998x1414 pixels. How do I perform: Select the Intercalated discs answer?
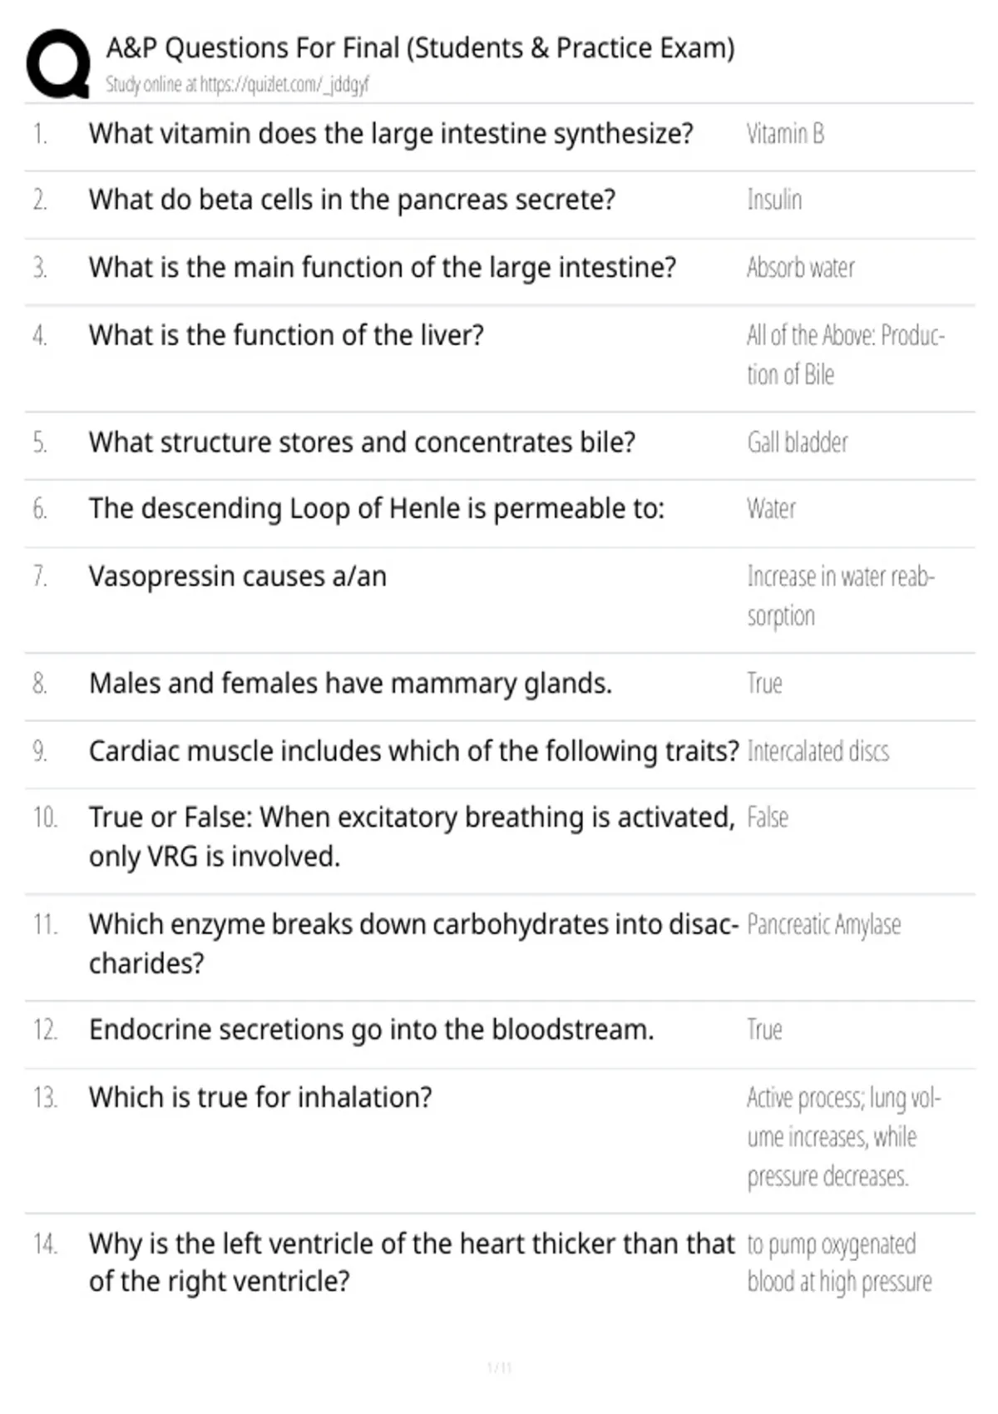point(818,751)
